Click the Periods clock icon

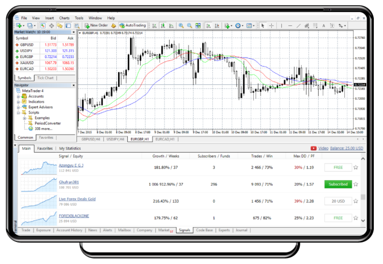point(238,25)
